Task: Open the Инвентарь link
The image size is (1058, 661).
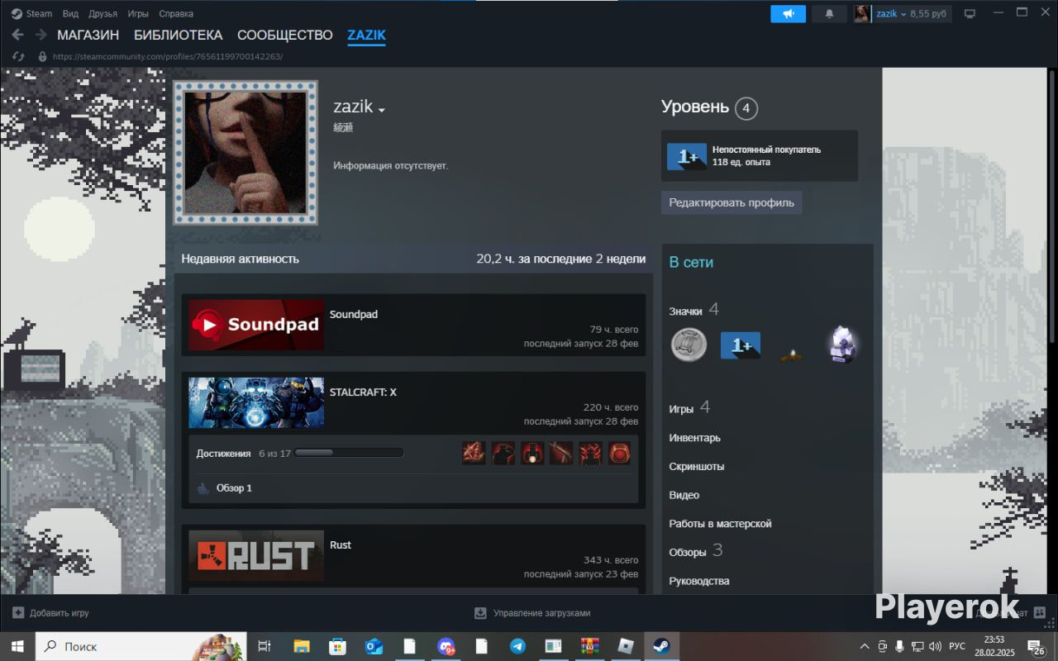Action: coord(694,438)
